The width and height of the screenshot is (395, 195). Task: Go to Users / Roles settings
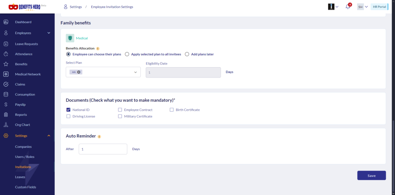25,157
